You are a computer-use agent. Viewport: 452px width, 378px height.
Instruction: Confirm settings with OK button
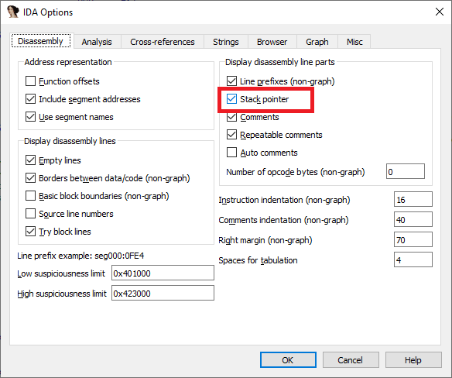288,360
